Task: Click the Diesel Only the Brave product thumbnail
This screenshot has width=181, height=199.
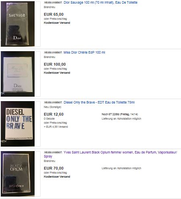Action: pyautogui.click(x=18, y=124)
